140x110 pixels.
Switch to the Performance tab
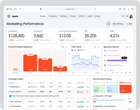point(53,16)
